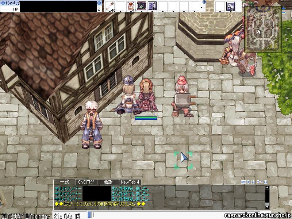Click the whisper recipient name field
The width and height of the screenshot is (292, 219).
tap(70, 214)
